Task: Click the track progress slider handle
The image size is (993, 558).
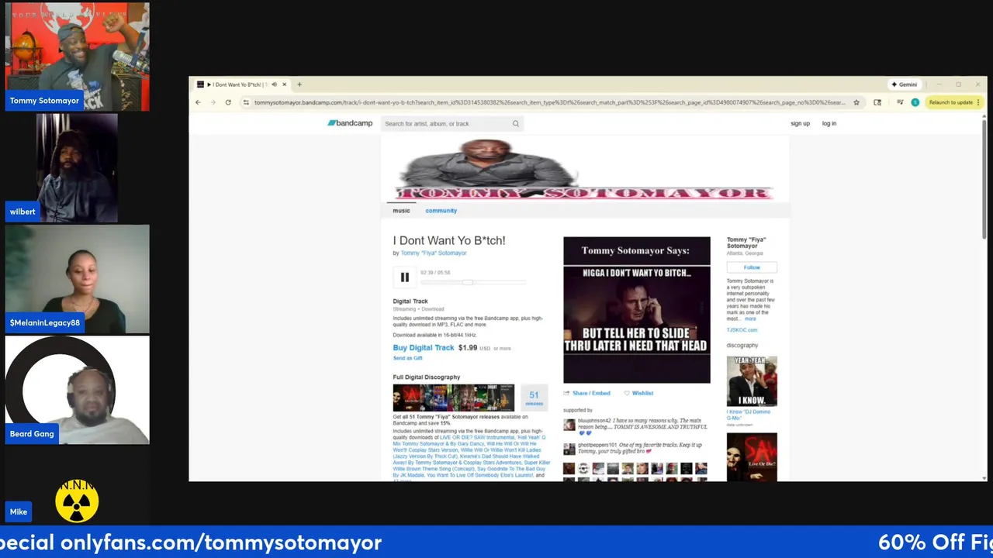Action: pyautogui.click(x=468, y=282)
